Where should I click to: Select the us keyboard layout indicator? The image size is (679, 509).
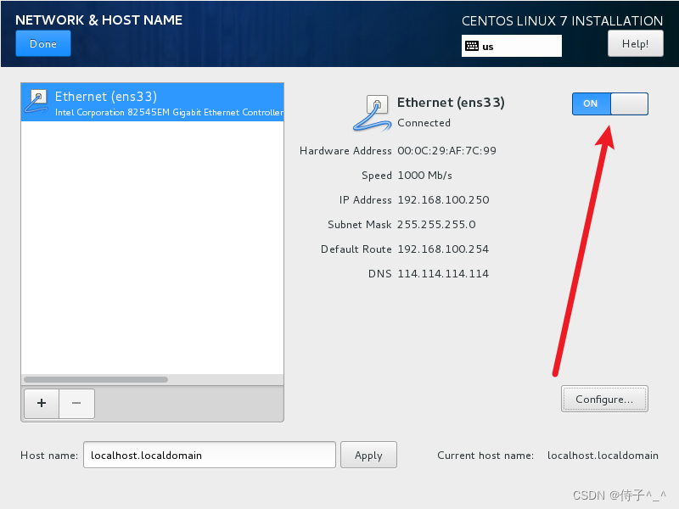pyautogui.click(x=512, y=46)
